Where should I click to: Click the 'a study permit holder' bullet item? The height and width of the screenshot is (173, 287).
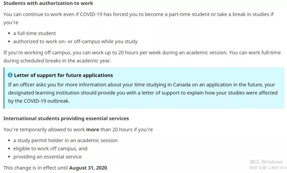[65, 141]
